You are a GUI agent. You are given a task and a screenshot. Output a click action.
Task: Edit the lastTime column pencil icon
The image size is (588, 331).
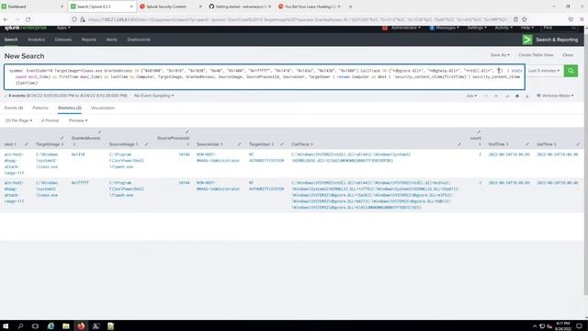click(x=578, y=144)
